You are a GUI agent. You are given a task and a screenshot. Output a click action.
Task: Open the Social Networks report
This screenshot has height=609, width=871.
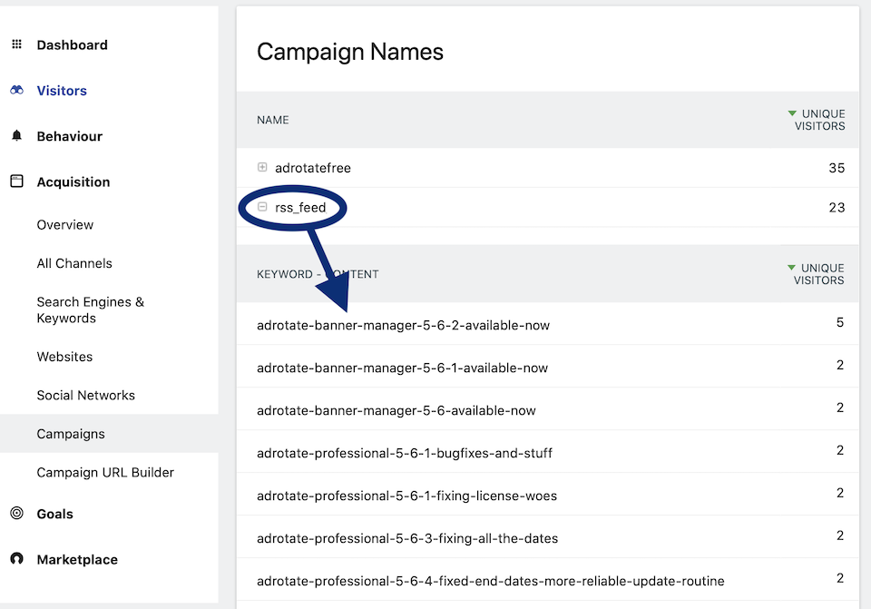pyautogui.click(x=85, y=395)
